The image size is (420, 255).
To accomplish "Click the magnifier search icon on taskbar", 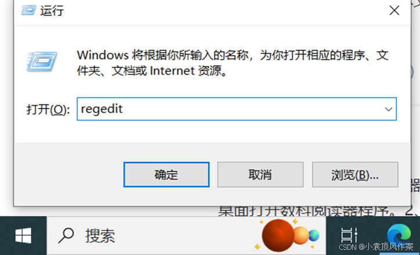I will coord(66,235).
